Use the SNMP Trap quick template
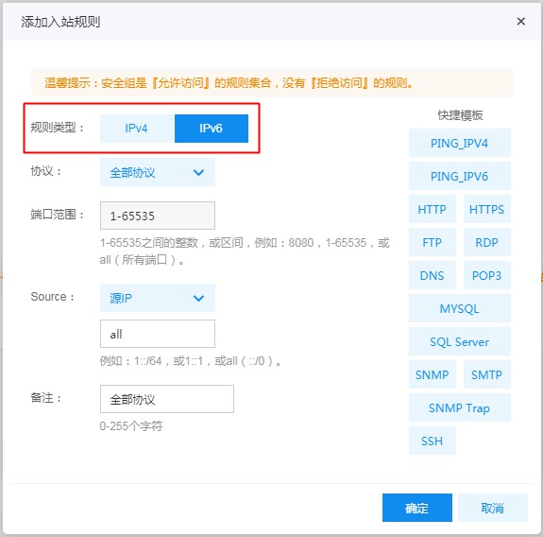Viewport: 543px width, 537px height. tap(460, 407)
